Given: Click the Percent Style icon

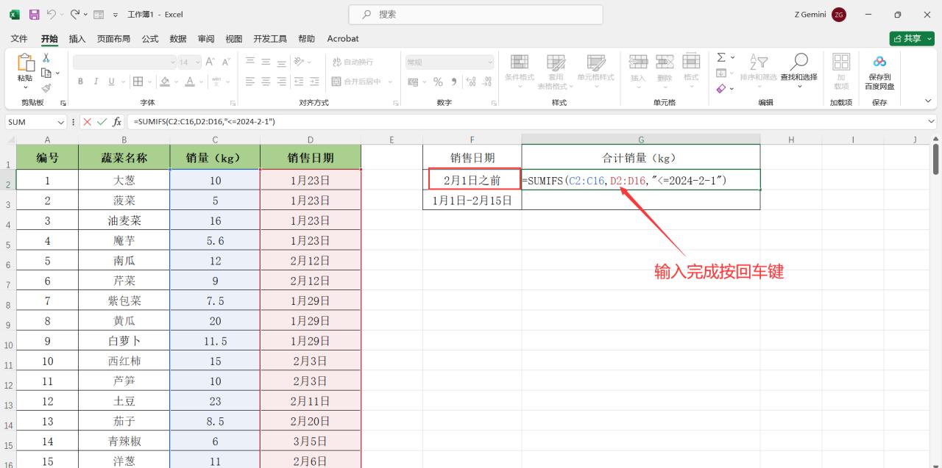Looking at the screenshot, I should [438, 82].
